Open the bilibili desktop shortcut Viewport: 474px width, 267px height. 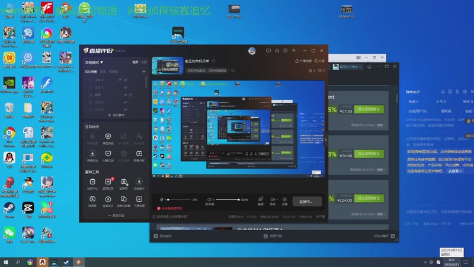(178, 35)
